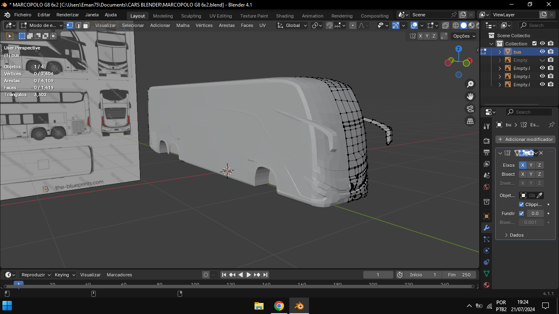Toggle X-ray display

445,25
